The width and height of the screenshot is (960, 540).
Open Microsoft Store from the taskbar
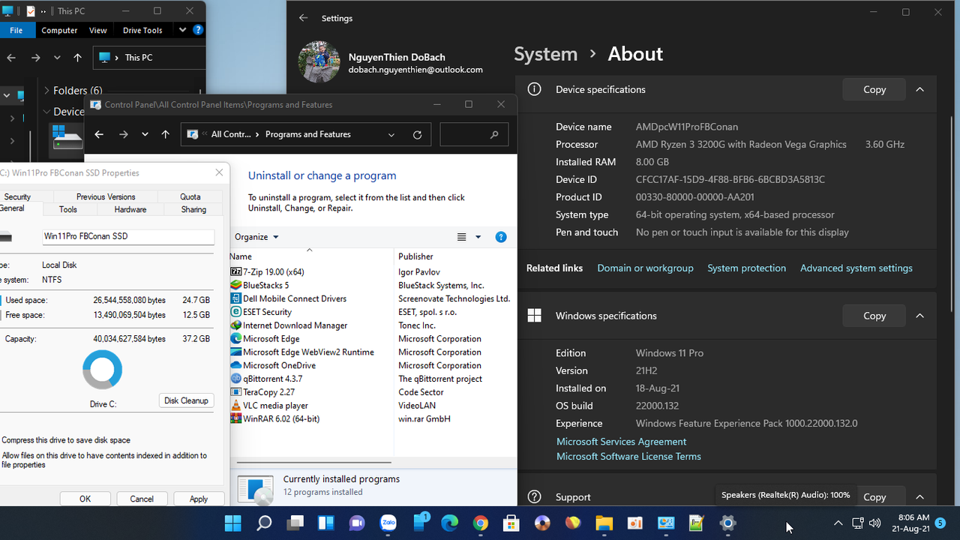pos(511,523)
